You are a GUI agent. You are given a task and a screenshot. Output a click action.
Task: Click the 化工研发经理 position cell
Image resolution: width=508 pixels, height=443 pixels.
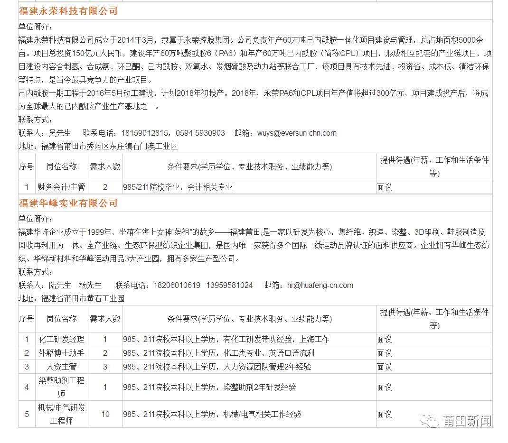click(61, 339)
